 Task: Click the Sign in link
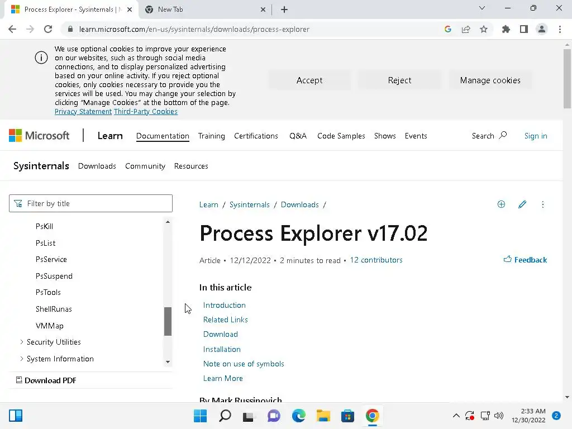536,136
